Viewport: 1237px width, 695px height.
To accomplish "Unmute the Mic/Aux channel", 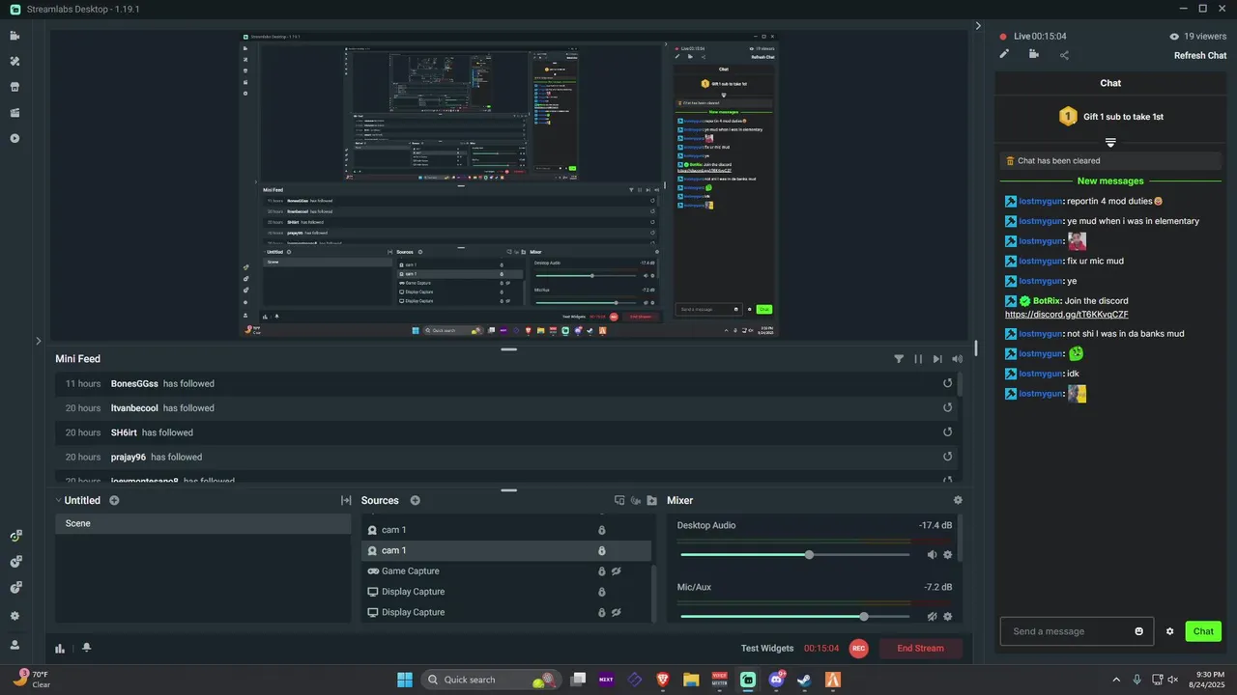I will point(932,616).
